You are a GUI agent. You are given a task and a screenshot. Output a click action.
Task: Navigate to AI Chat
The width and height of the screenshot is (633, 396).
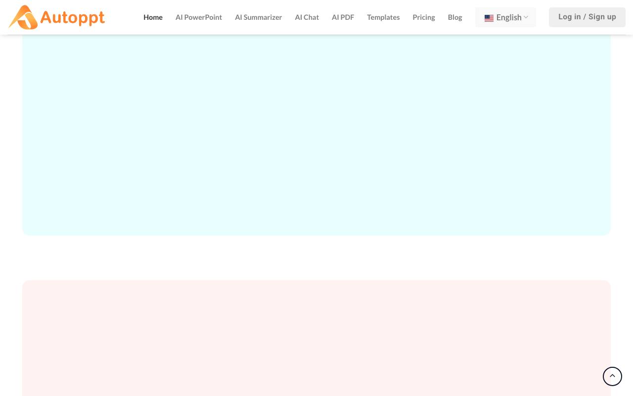pos(307,17)
